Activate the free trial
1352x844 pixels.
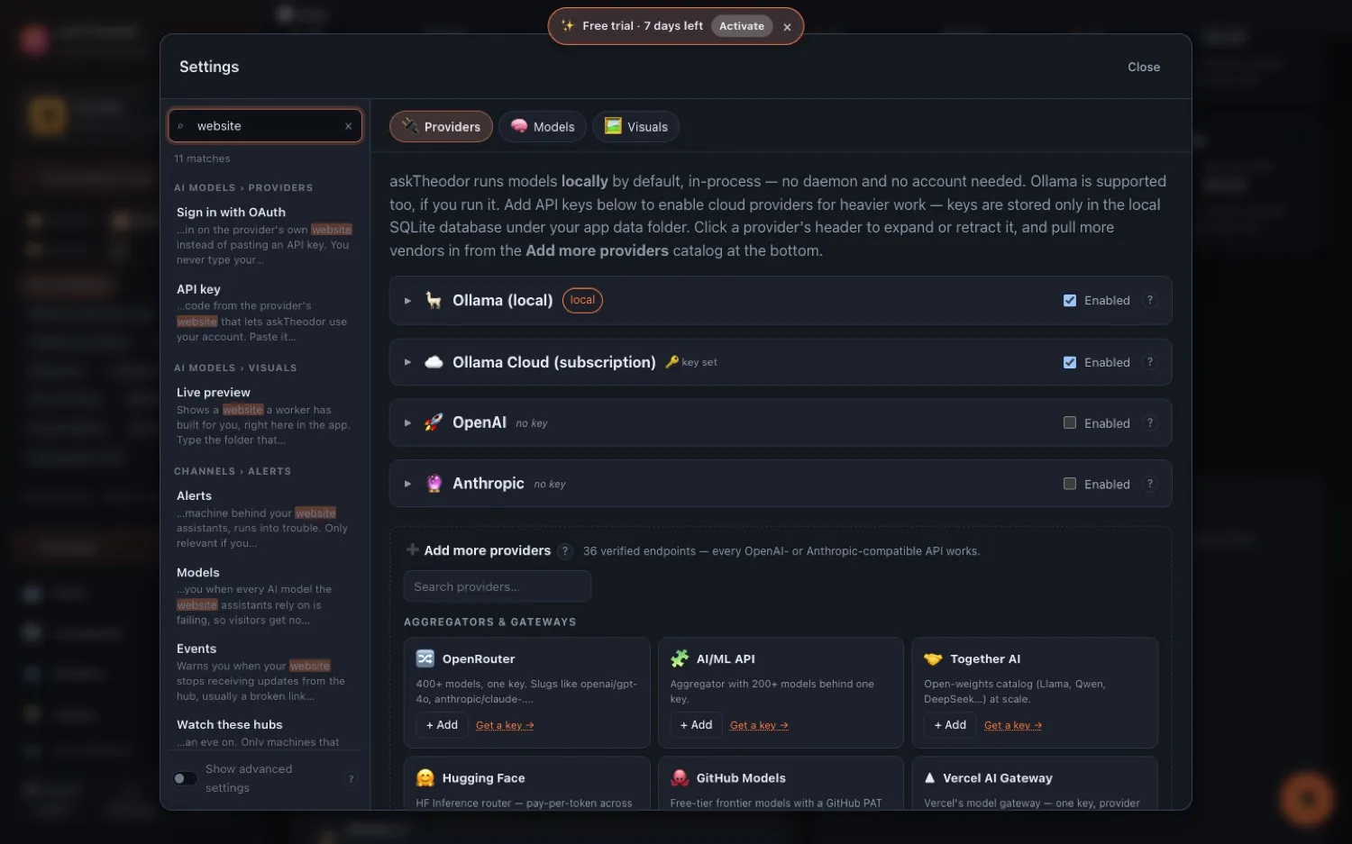742,26
